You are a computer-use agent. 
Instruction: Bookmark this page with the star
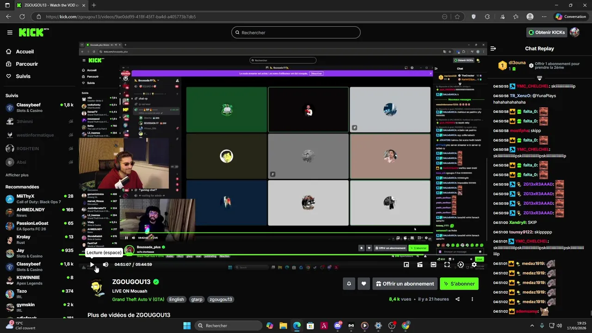pyautogui.click(x=457, y=16)
